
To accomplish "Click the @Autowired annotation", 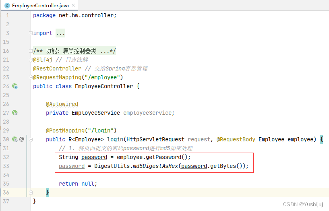I will point(62,104).
